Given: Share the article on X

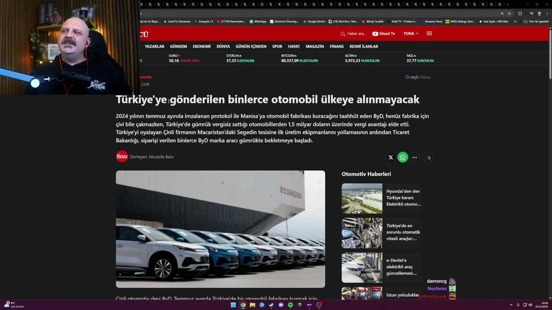Looking at the screenshot, I should (x=391, y=157).
